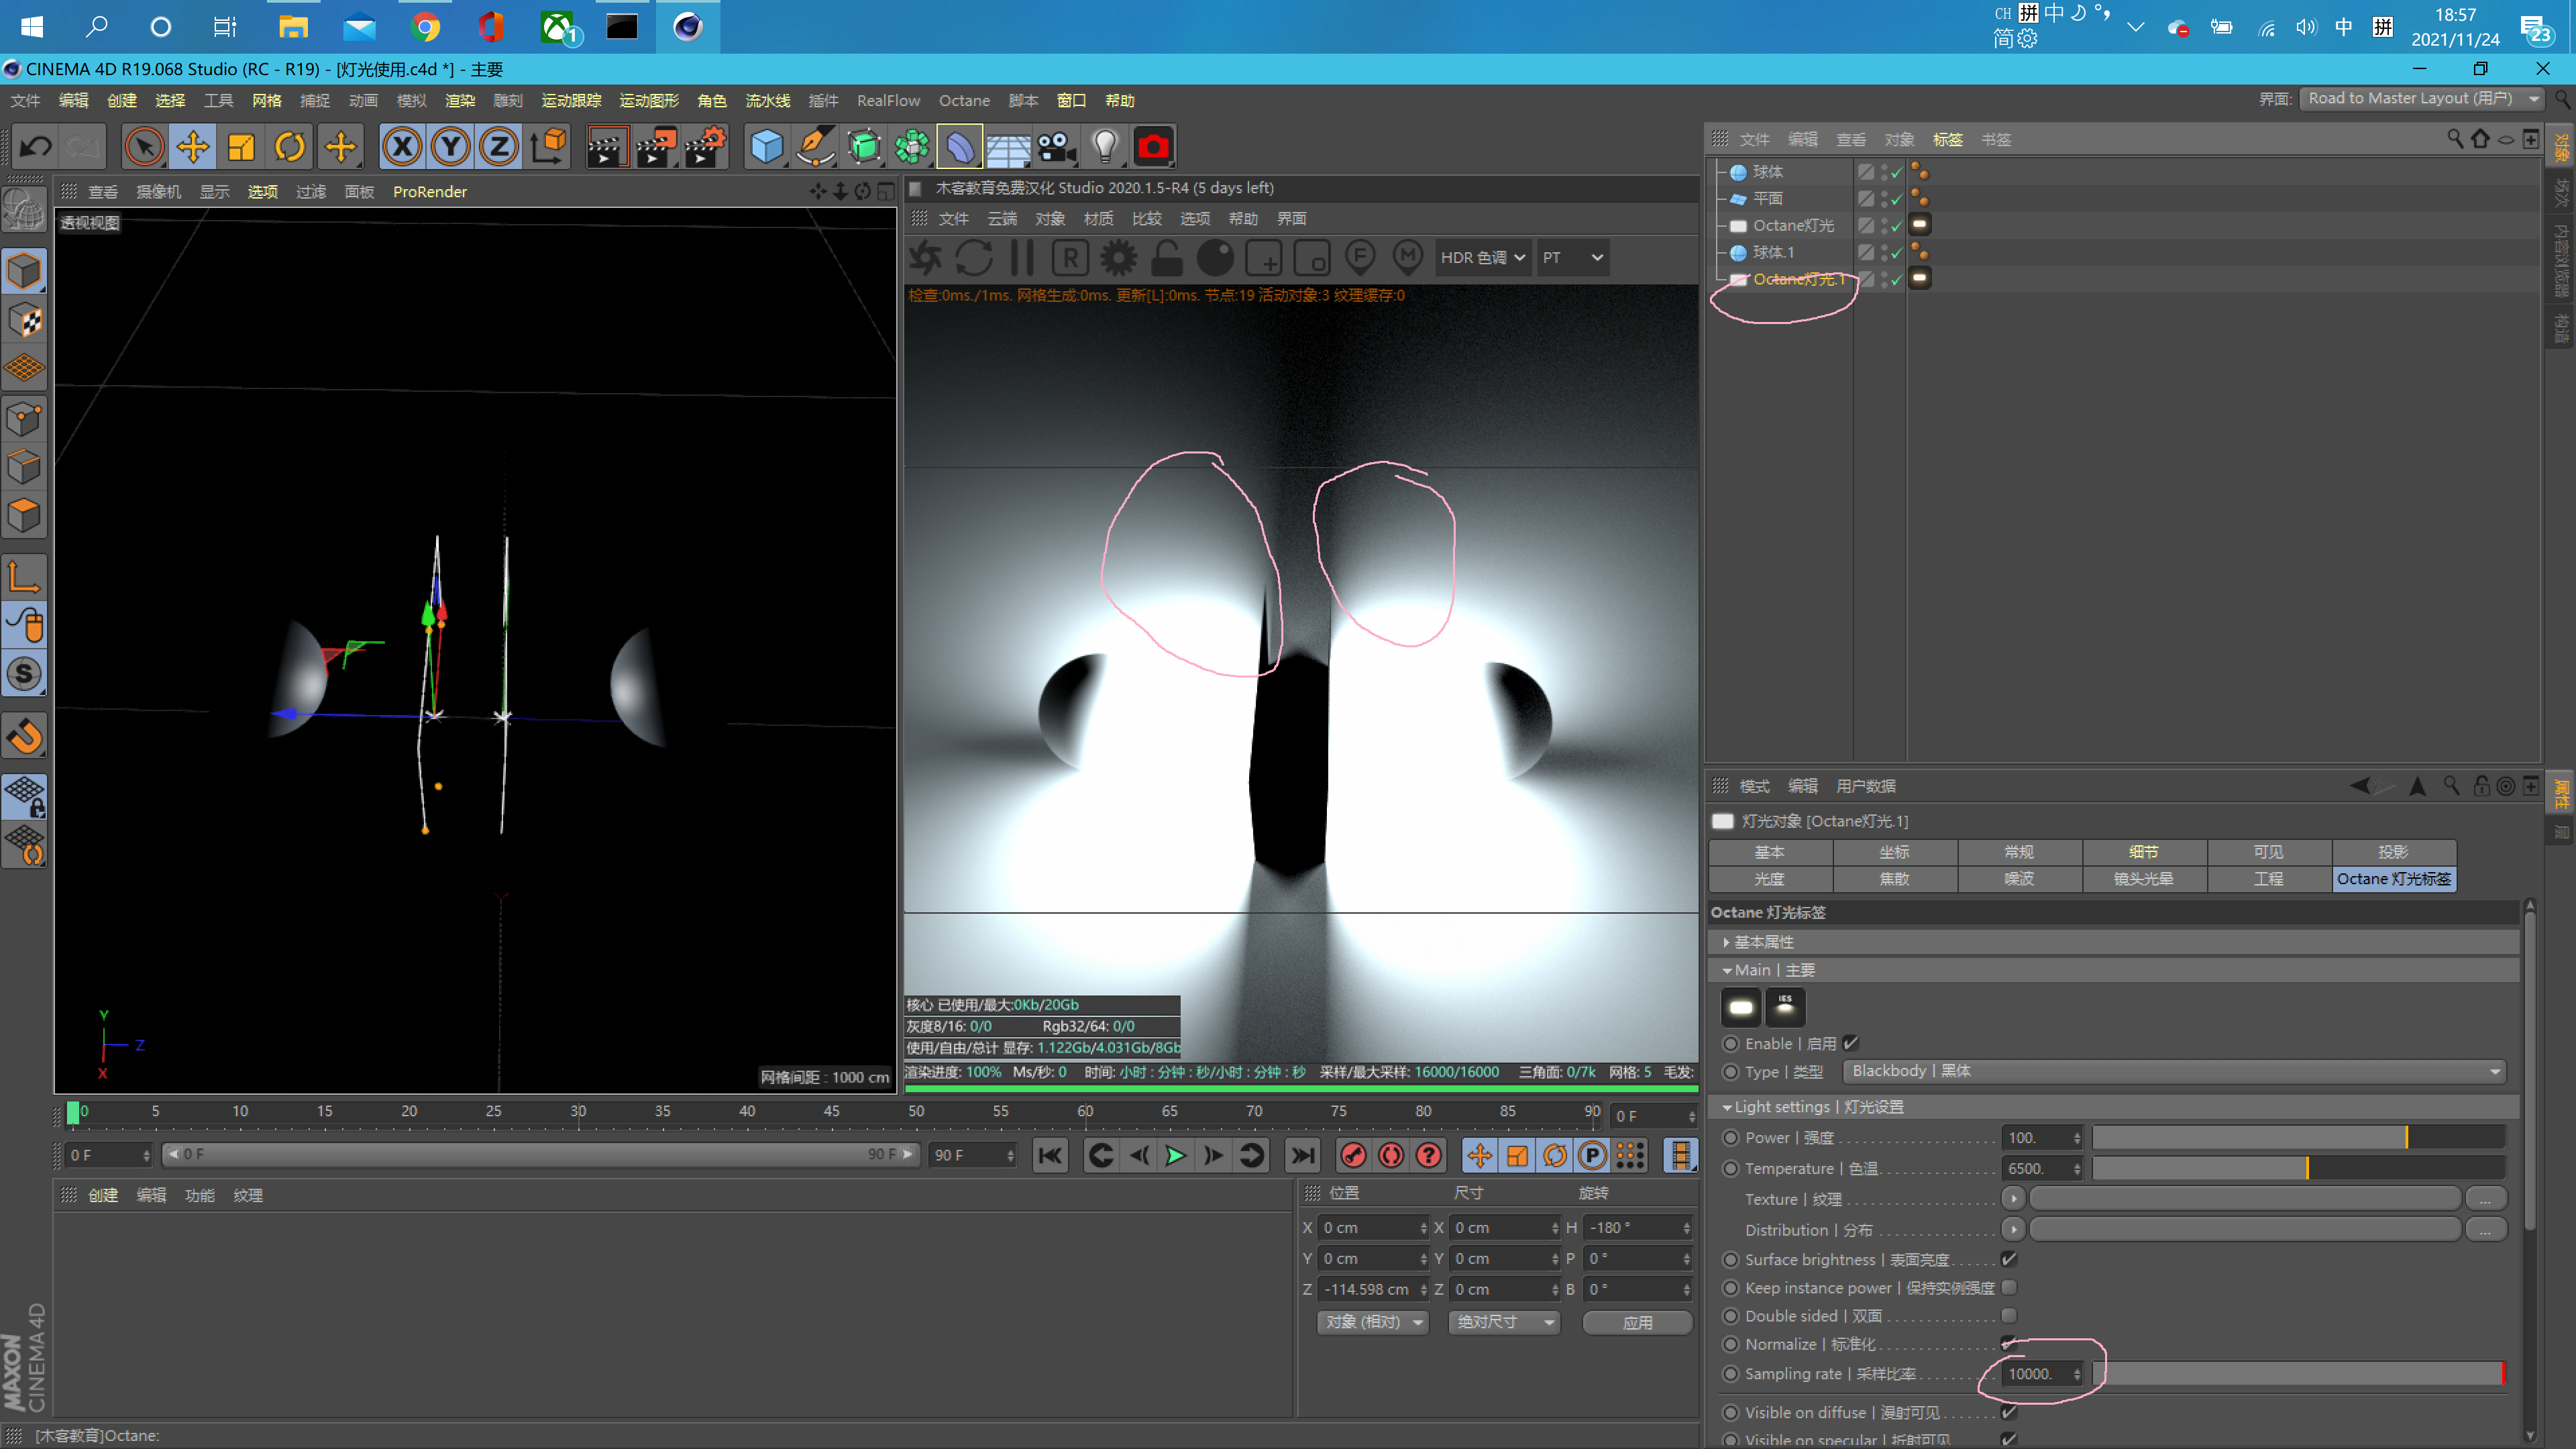2576x1449 pixels.
Task: Click Octane restart render icon
Action: pos(974,258)
